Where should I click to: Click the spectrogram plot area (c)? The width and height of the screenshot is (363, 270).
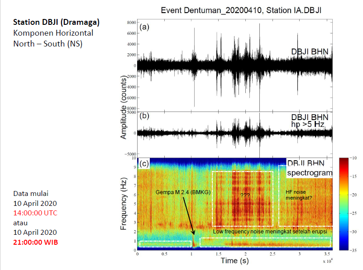click(x=235, y=204)
